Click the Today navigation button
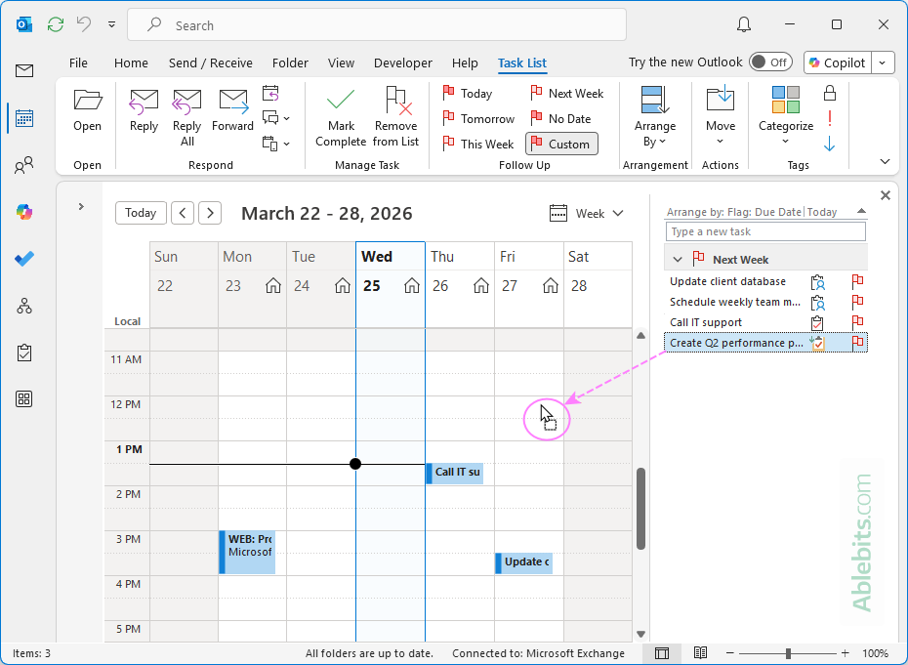This screenshot has width=908, height=665. coord(141,213)
